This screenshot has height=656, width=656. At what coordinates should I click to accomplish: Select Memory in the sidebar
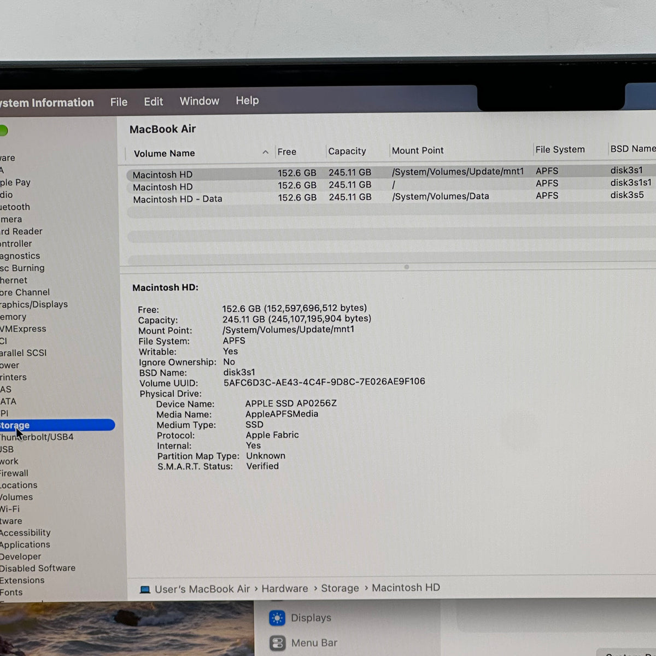[13, 317]
